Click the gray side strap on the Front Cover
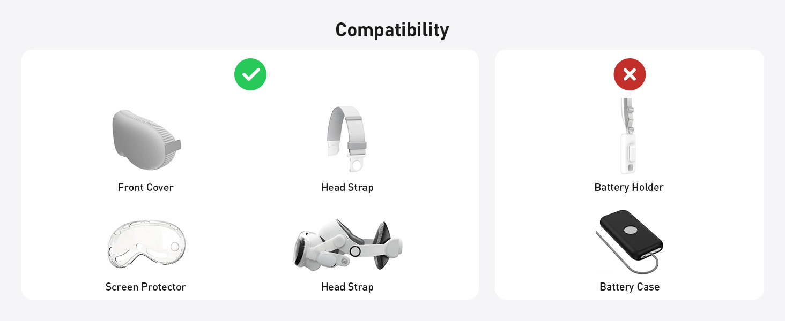This screenshot has height=321, width=785. point(174,145)
